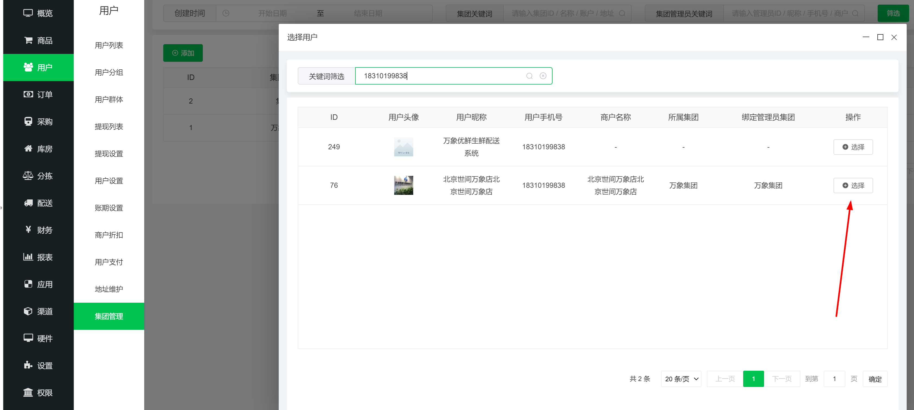Click 万象集团 in 所属集团 column

tap(683, 186)
